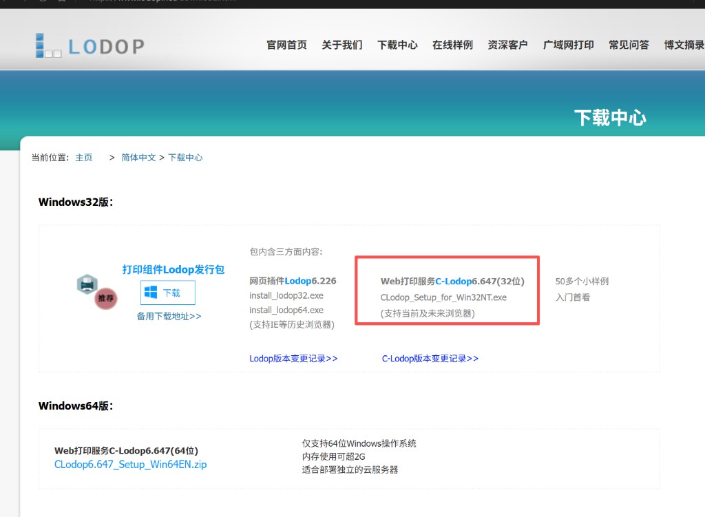Click the 下载中心 breadcrumb link

(x=185, y=158)
